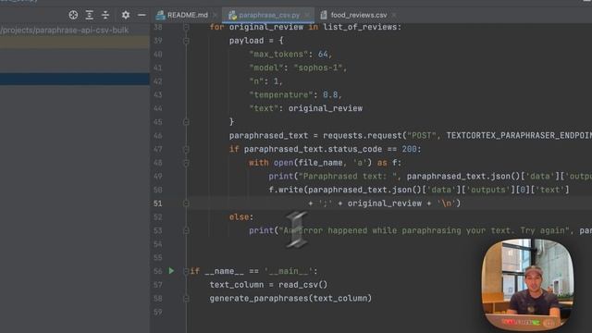The height and width of the screenshot is (333, 592).
Task: Click generate_paraphrases(text_column) call
Action: [290, 298]
